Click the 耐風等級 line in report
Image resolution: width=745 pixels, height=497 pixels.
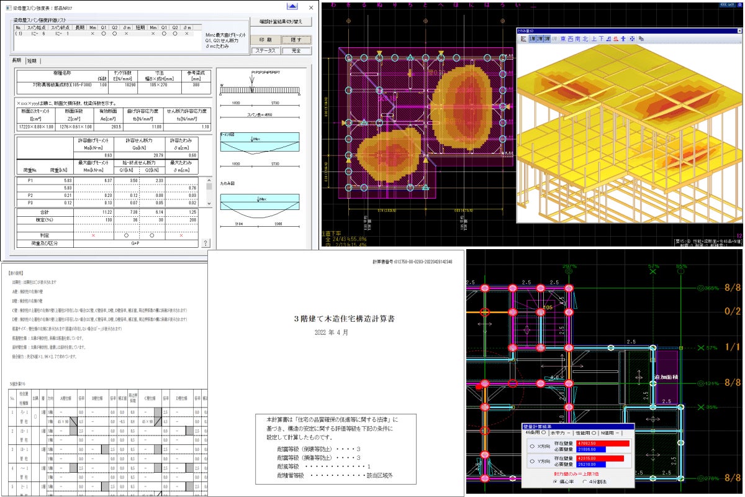pos(324,465)
